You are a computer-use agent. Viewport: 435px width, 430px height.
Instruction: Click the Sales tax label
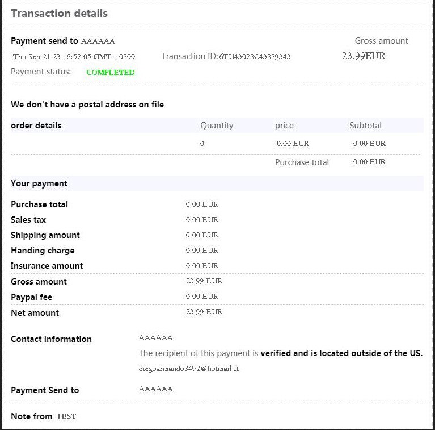coord(28,220)
